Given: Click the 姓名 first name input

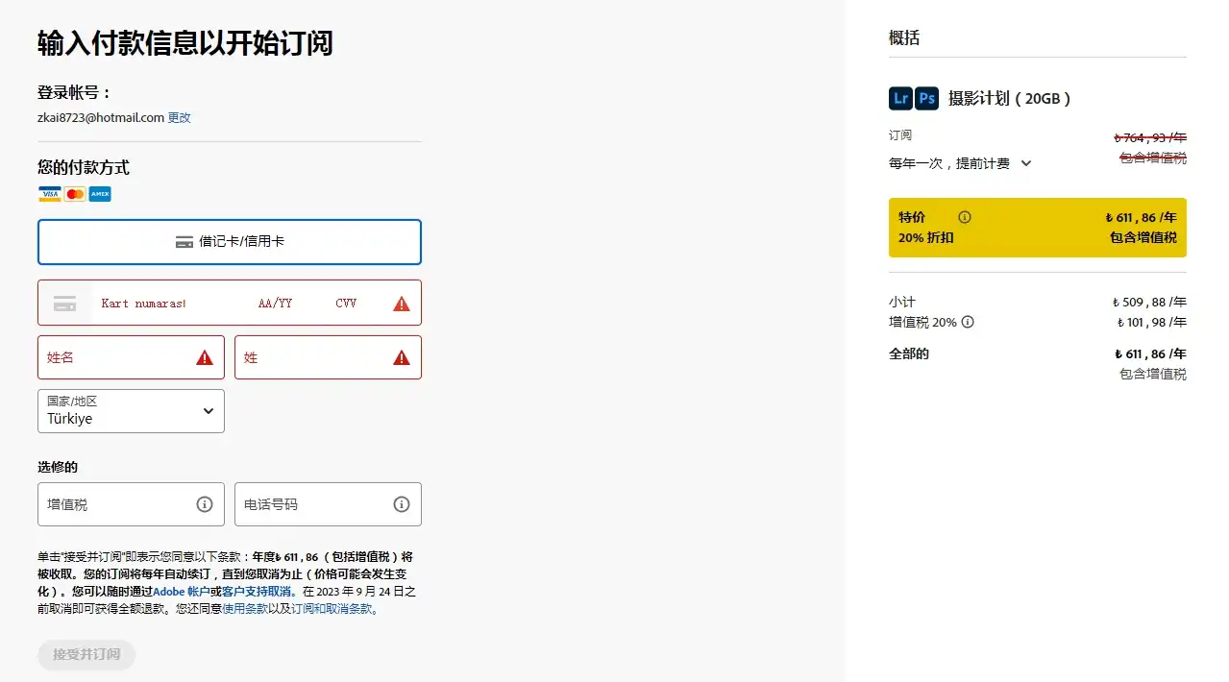Looking at the screenshot, I should [131, 357].
